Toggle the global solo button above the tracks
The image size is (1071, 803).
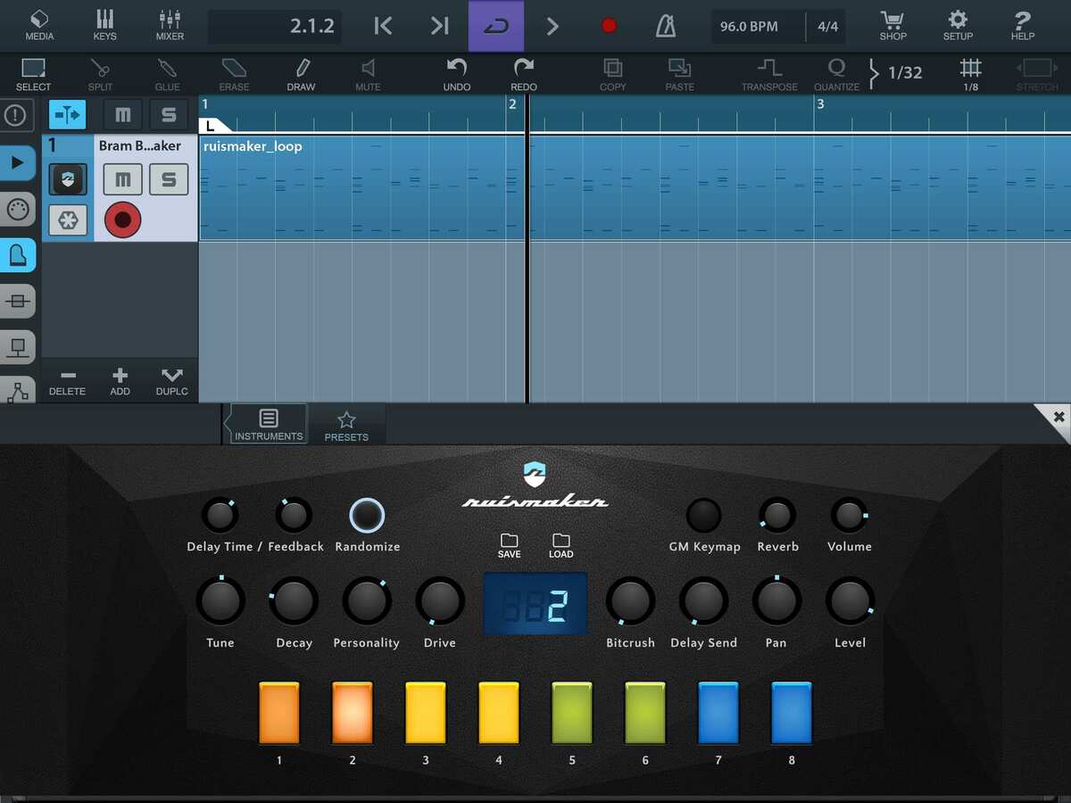pyautogui.click(x=169, y=114)
